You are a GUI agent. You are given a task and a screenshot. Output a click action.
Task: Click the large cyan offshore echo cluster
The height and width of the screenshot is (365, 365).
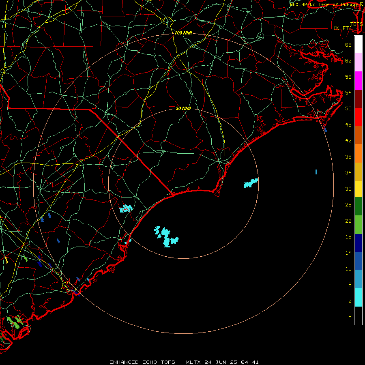[166, 237]
